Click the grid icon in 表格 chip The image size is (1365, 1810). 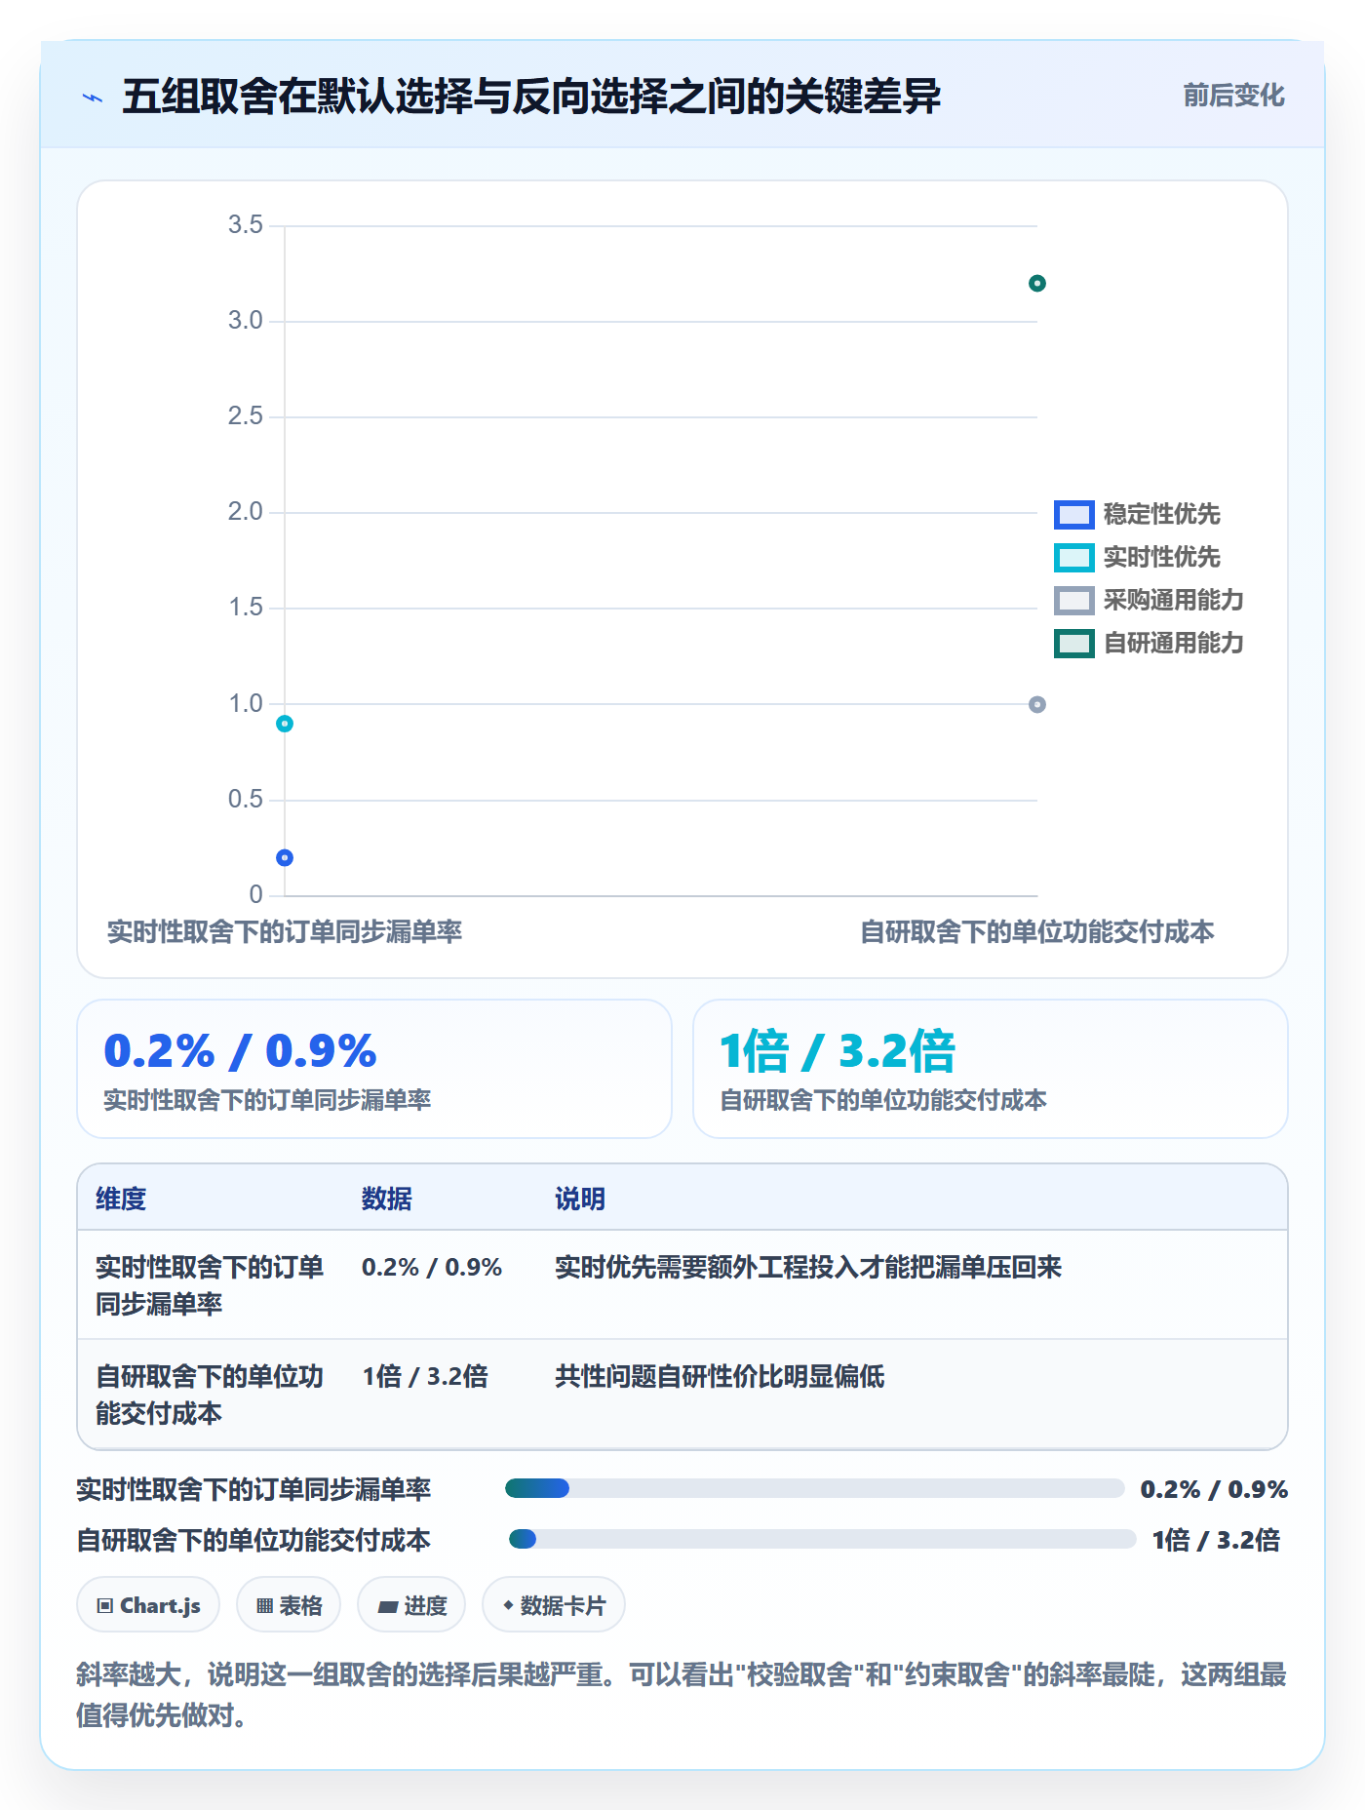click(x=264, y=1605)
